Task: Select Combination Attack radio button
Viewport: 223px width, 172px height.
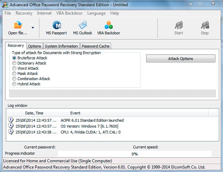Action: pos(14,79)
